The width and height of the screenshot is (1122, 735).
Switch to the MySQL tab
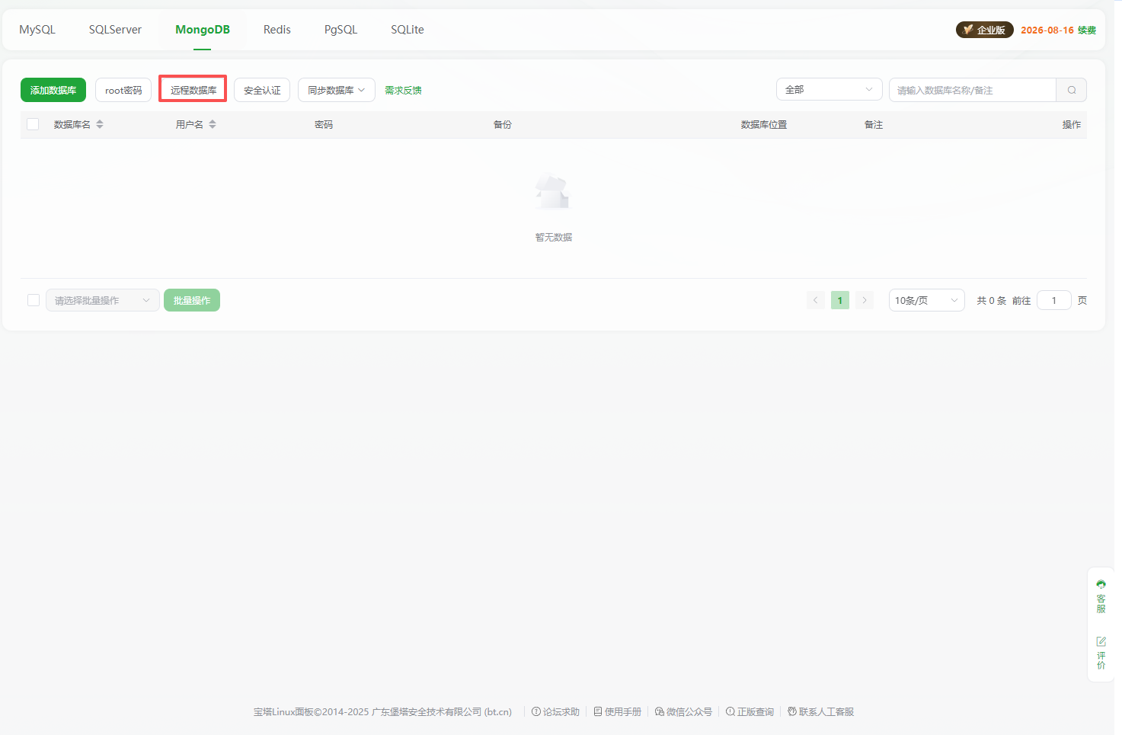coord(37,30)
